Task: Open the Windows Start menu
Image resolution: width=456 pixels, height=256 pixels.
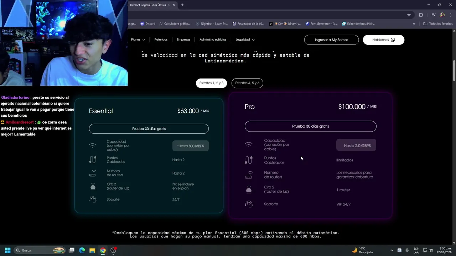Action: click(x=7, y=250)
